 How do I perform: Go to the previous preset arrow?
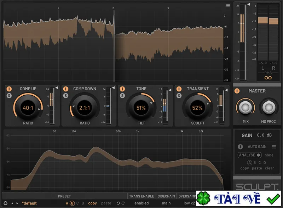[x=12, y=203]
